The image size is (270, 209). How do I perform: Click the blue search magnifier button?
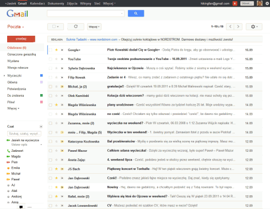(x=136, y=13)
